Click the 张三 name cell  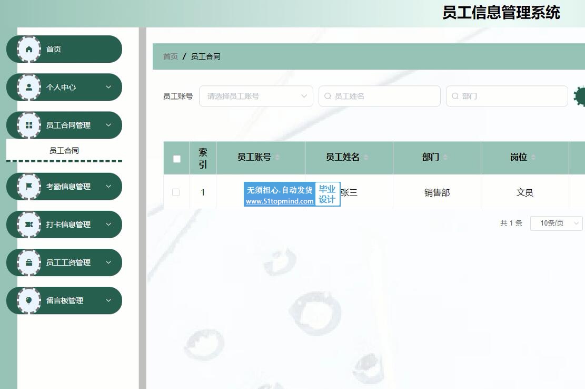pos(349,192)
